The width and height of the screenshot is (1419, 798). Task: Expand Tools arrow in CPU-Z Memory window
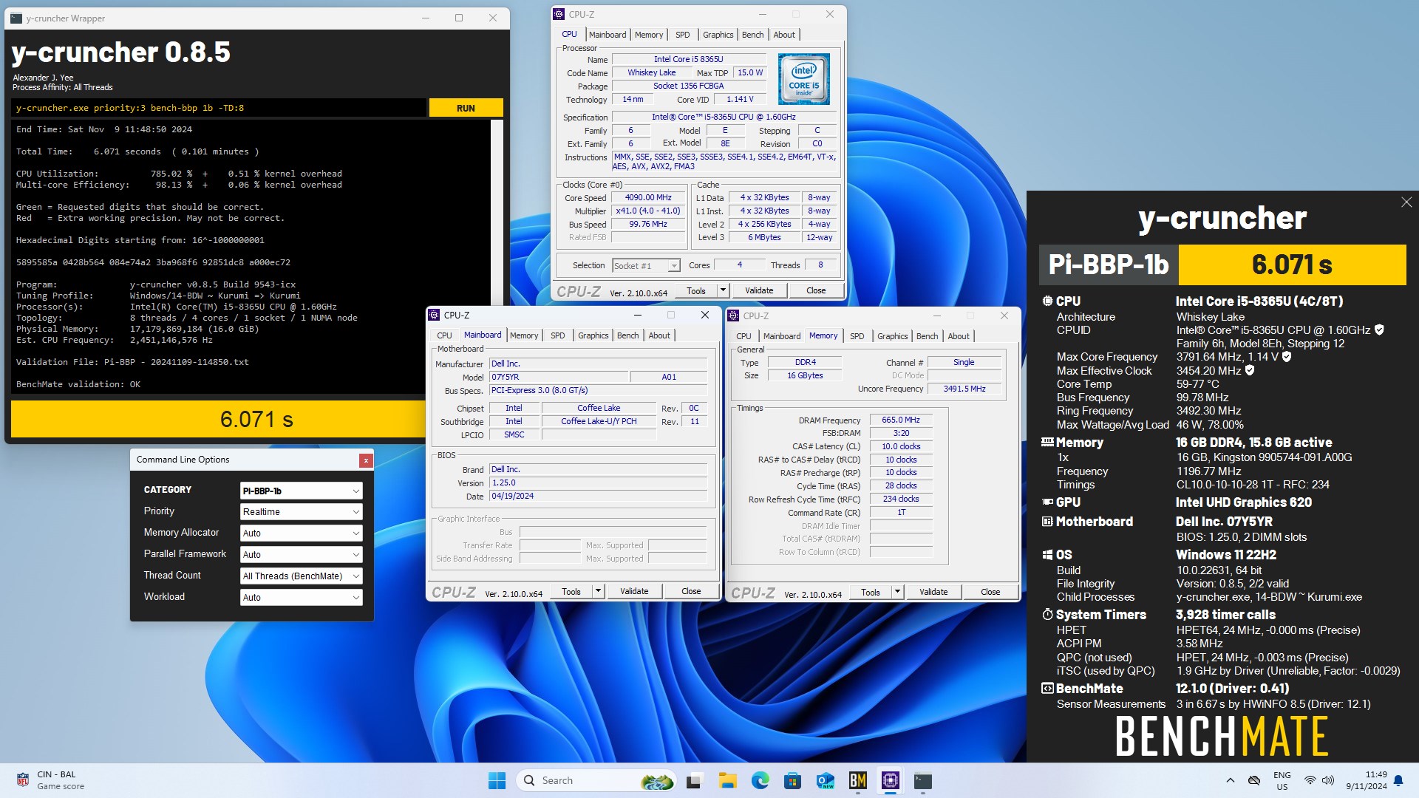click(897, 593)
